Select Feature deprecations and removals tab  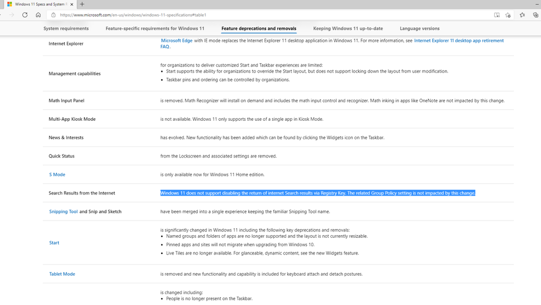(x=259, y=29)
